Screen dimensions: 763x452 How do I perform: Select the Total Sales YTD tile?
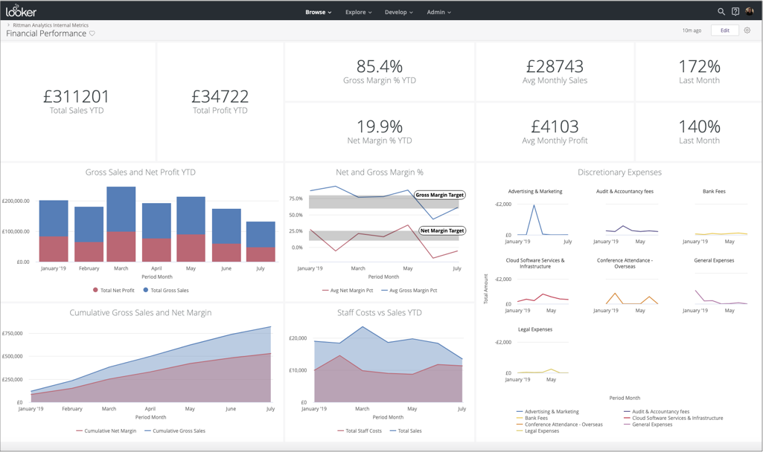(x=77, y=102)
